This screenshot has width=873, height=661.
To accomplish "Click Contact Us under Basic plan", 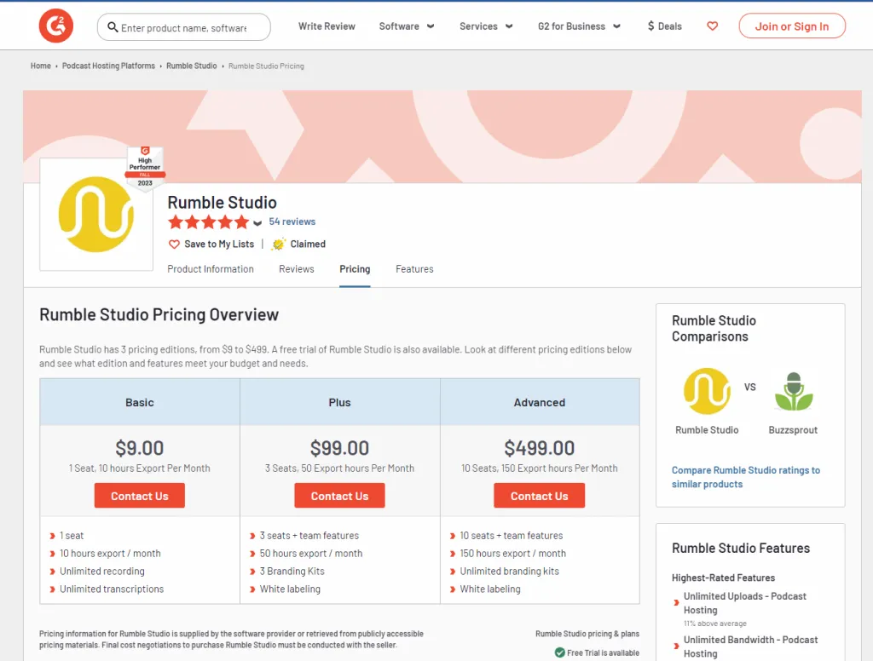I will coord(140,496).
